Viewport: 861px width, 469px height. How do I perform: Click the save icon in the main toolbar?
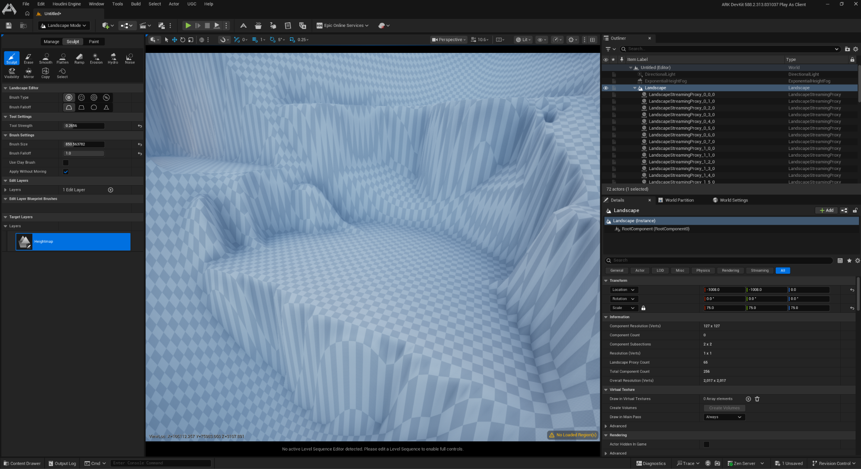8,26
